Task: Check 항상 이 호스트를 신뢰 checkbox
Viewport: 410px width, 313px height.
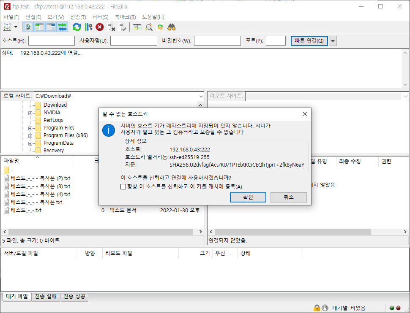Action: point(123,186)
